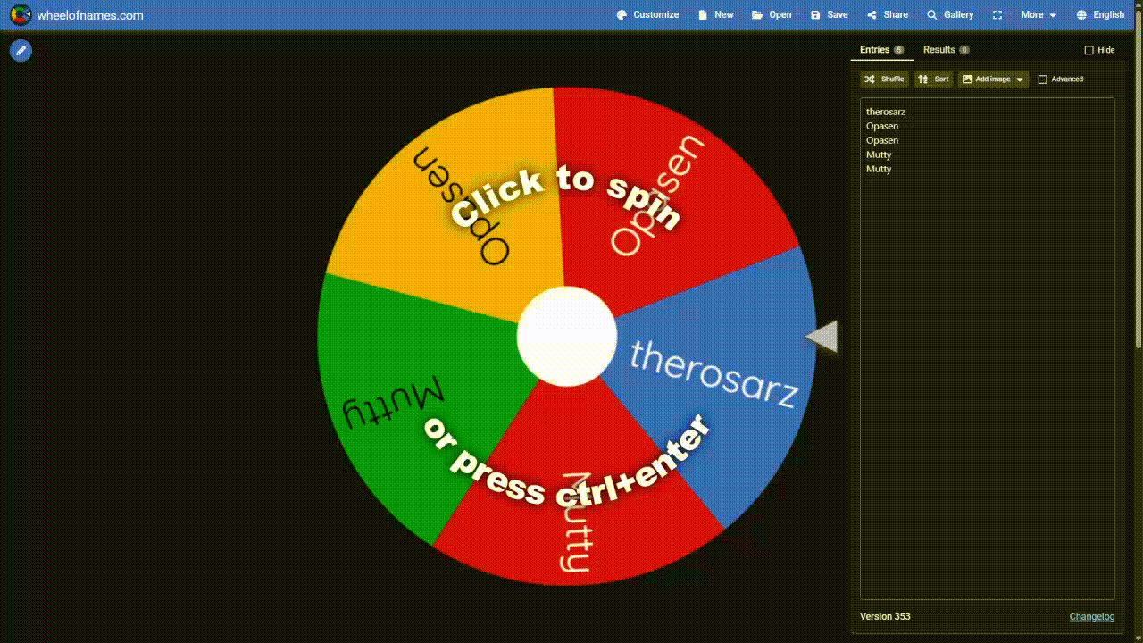Sort the entries list

933,79
